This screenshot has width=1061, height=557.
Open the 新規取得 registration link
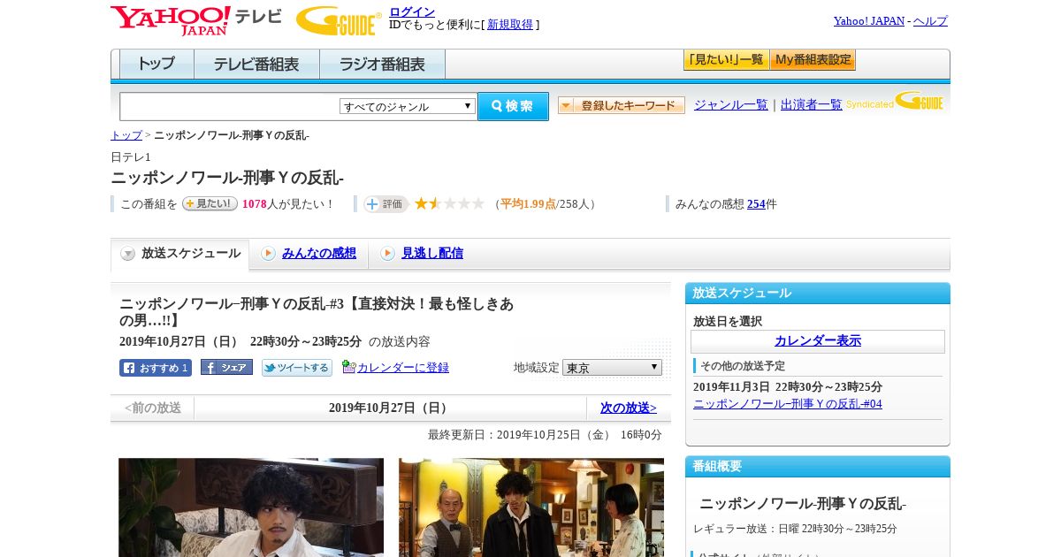tap(510, 25)
